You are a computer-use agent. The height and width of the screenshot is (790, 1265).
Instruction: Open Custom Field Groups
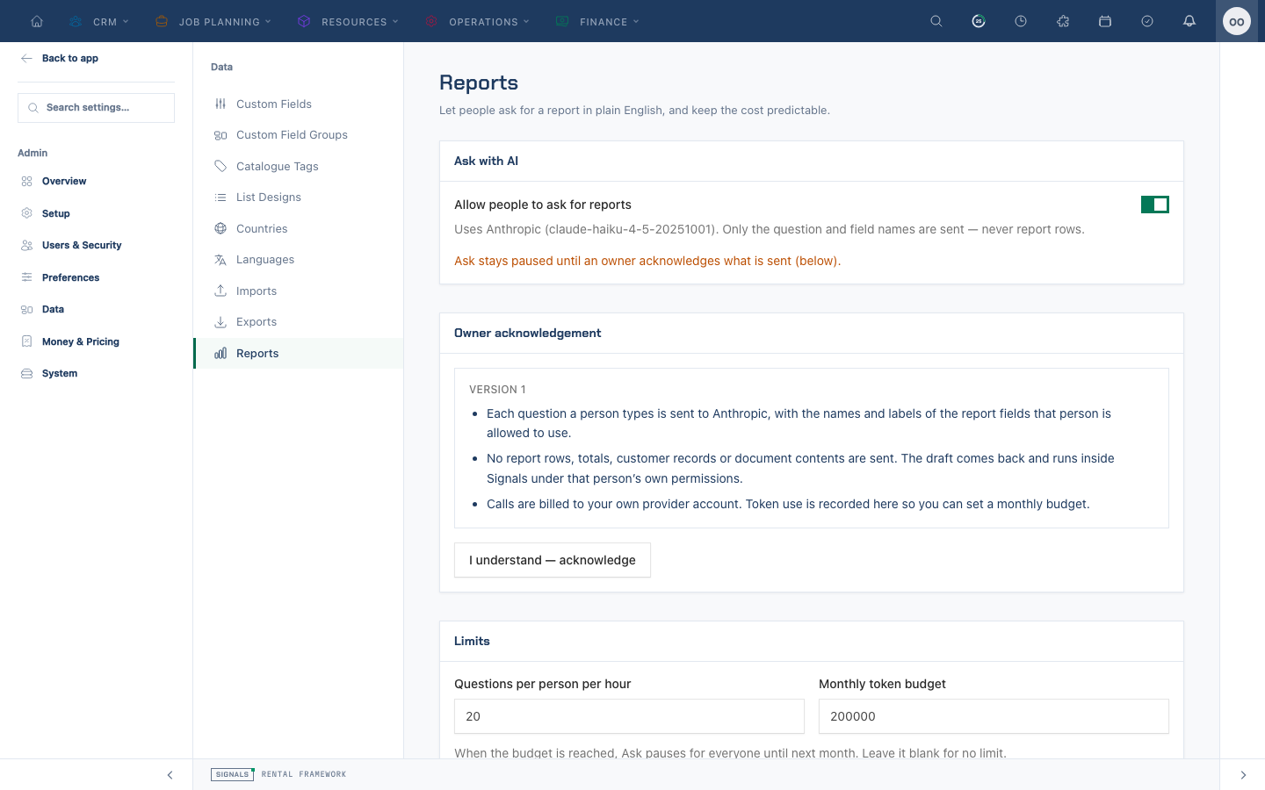[x=298, y=135]
